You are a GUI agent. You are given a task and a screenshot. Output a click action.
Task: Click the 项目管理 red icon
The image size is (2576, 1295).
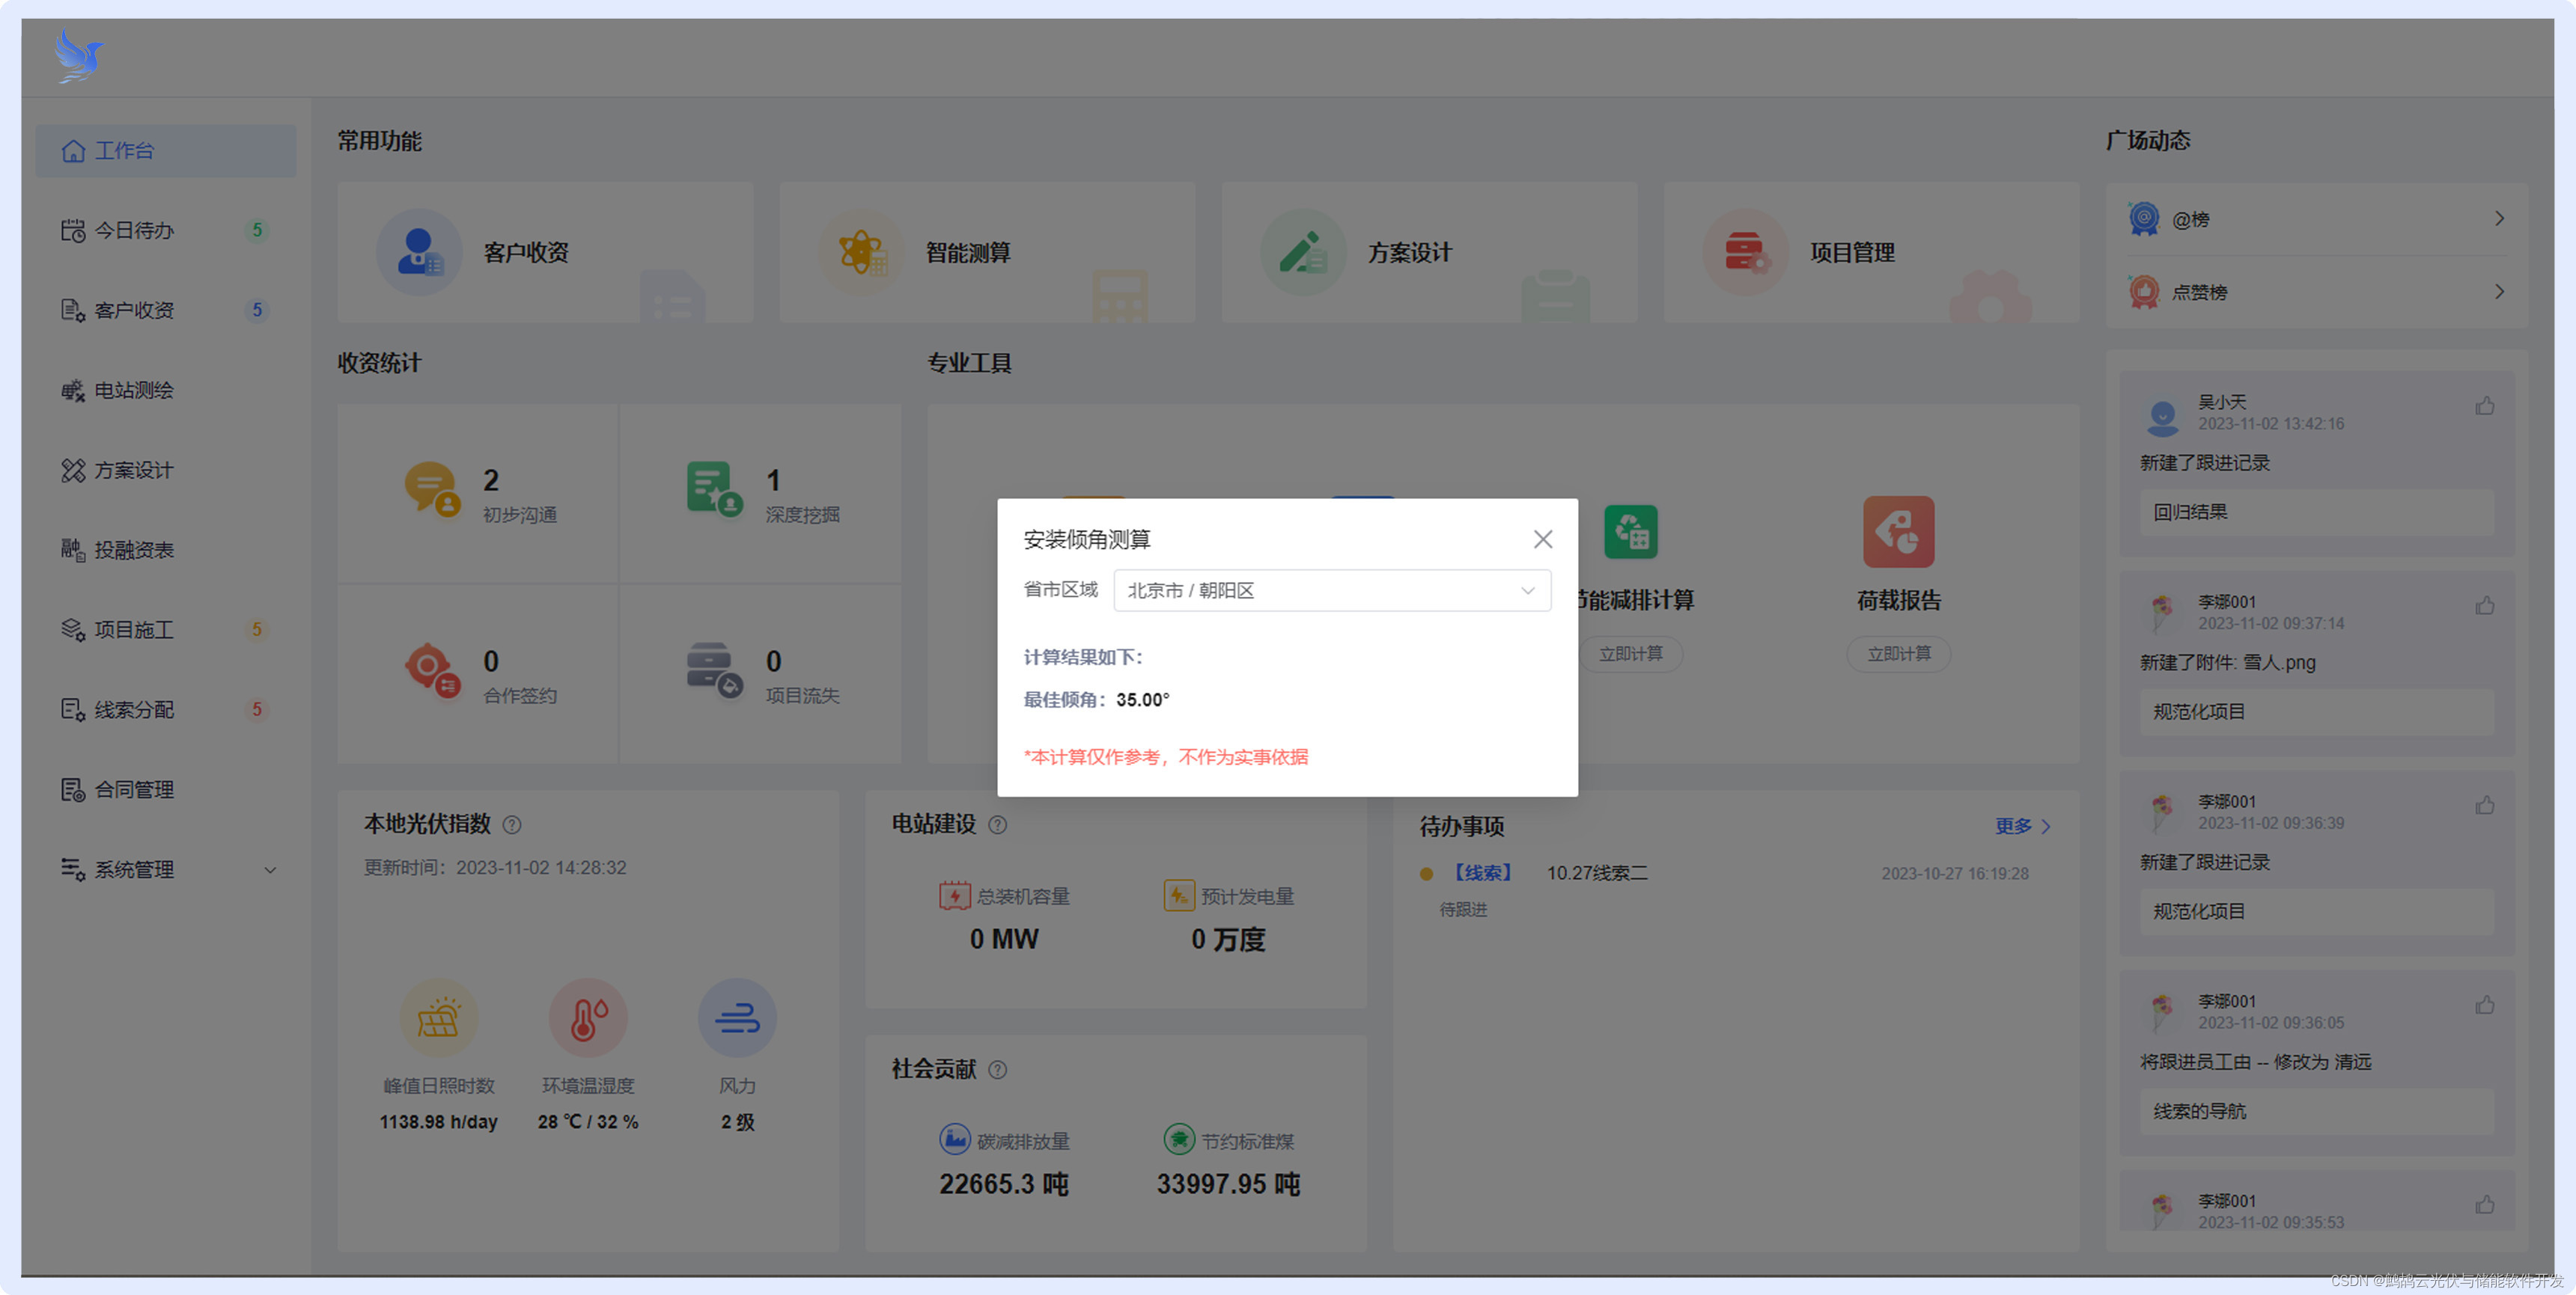[x=1745, y=252]
